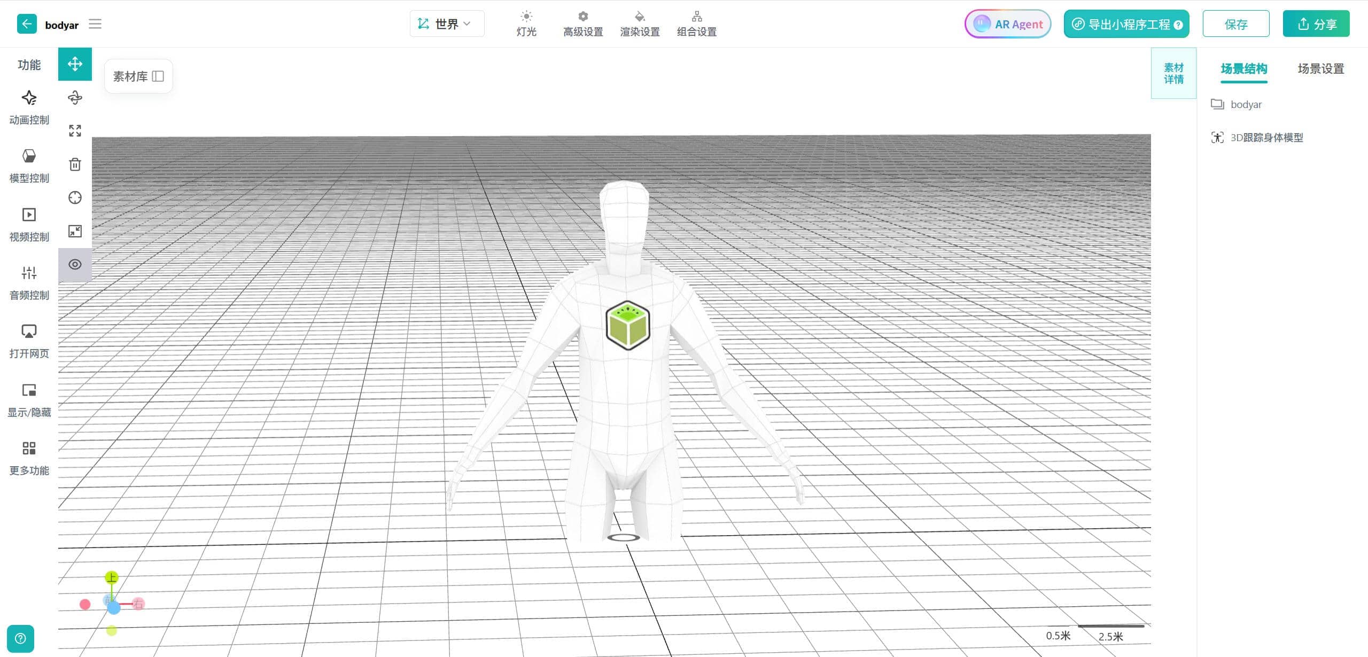The image size is (1368, 657).
Task: Select the scale expand-arrows tool
Action: [75, 131]
